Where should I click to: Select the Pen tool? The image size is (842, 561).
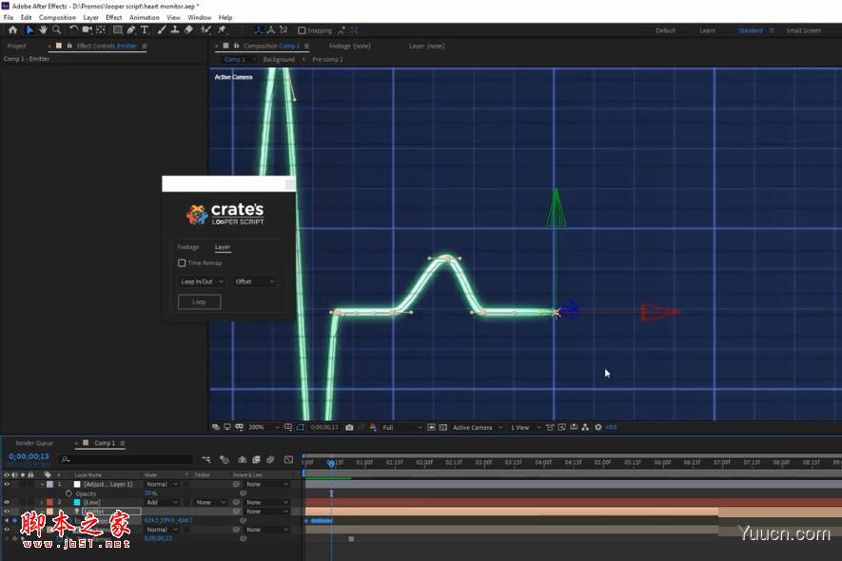coord(131,30)
